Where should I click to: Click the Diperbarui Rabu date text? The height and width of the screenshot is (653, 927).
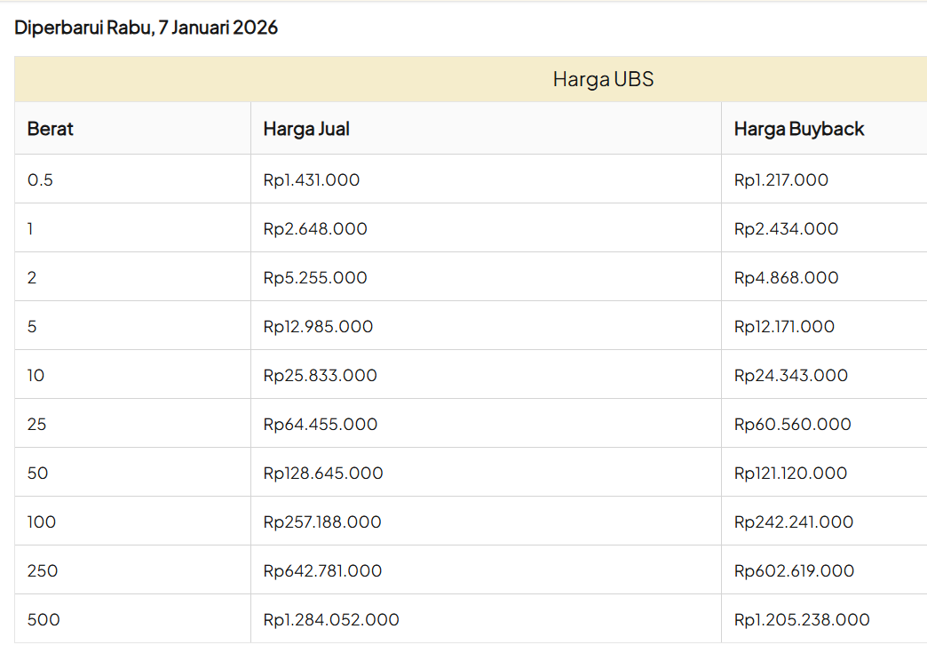[146, 28]
